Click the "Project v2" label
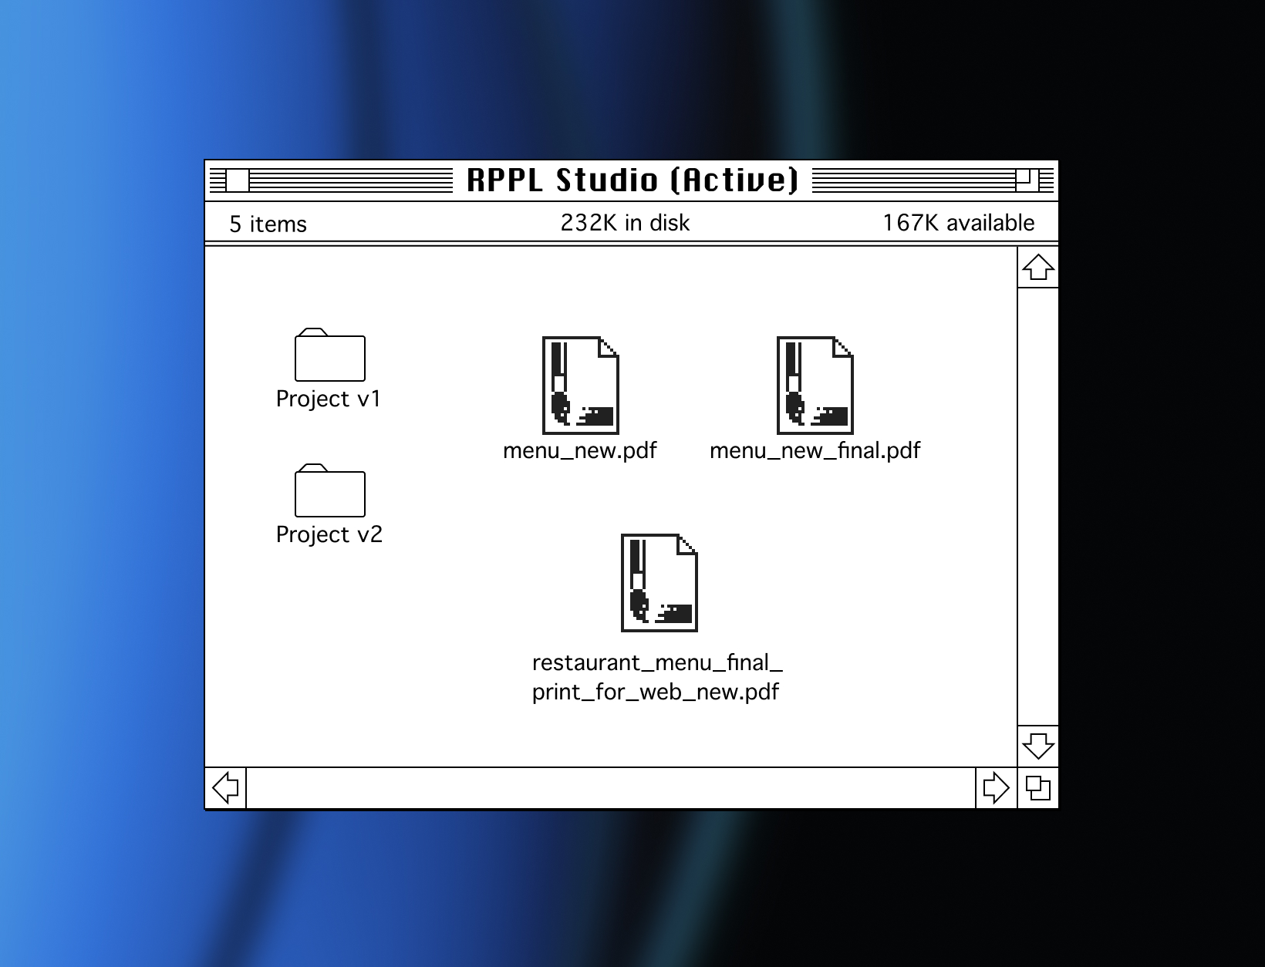 [x=329, y=534]
